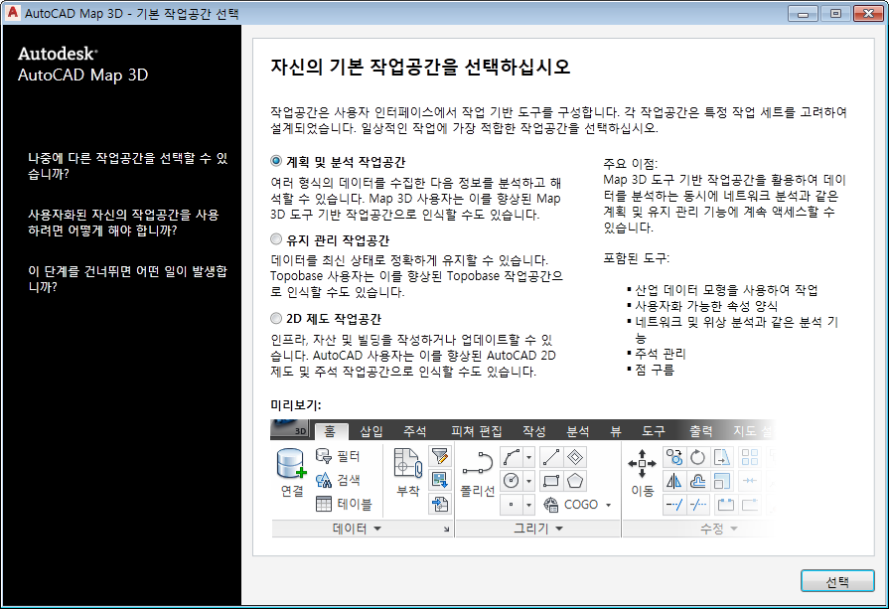The image size is (889, 609).
Task: Click the extend icon next to trim
Action: click(698, 504)
